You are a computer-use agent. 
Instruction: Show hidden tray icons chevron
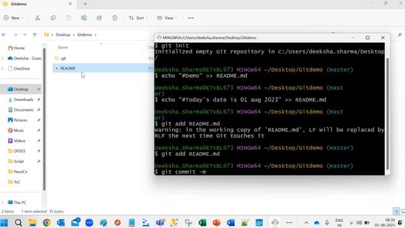pyautogui.click(x=306, y=222)
